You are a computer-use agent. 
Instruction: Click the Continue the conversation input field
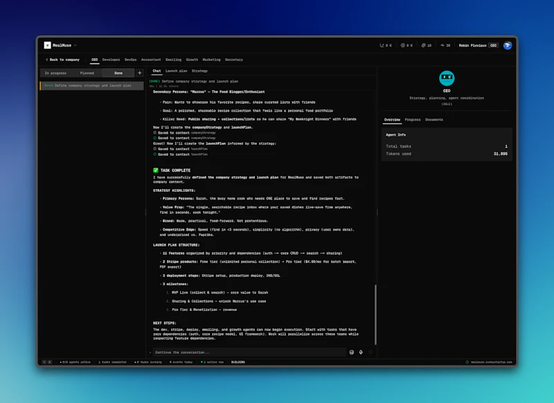(x=249, y=352)
